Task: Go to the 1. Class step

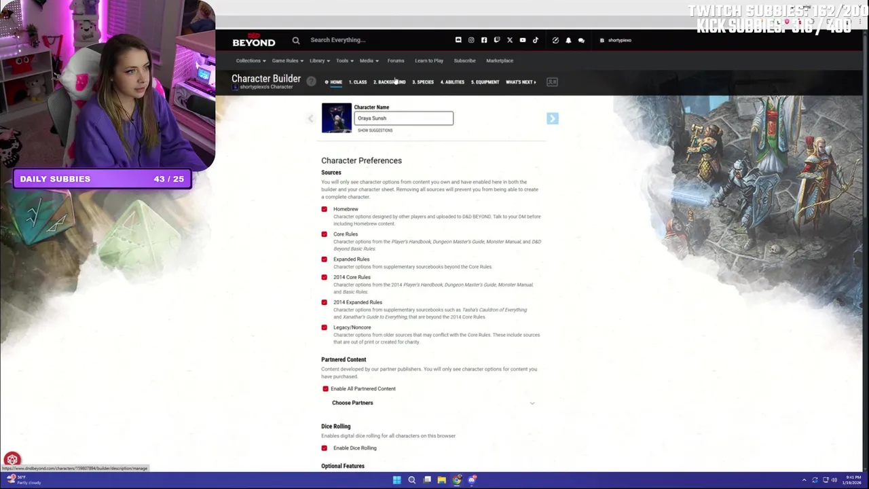Action: point(358,82)
